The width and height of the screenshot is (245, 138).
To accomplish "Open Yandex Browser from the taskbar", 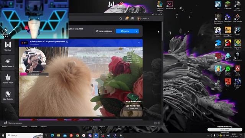I will [x=84, y=135].
